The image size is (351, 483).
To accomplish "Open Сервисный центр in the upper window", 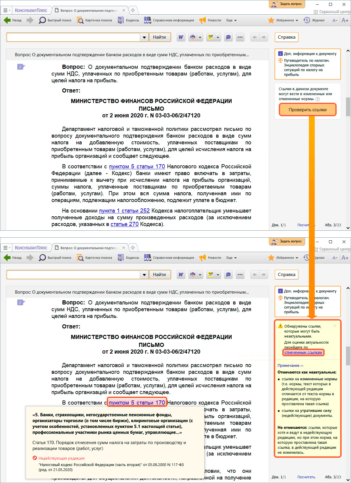I will [x=332, y=12].
